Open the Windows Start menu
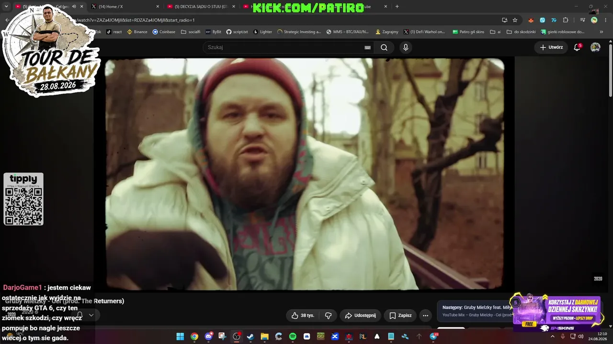613x344 pixels. pos(180,336)
